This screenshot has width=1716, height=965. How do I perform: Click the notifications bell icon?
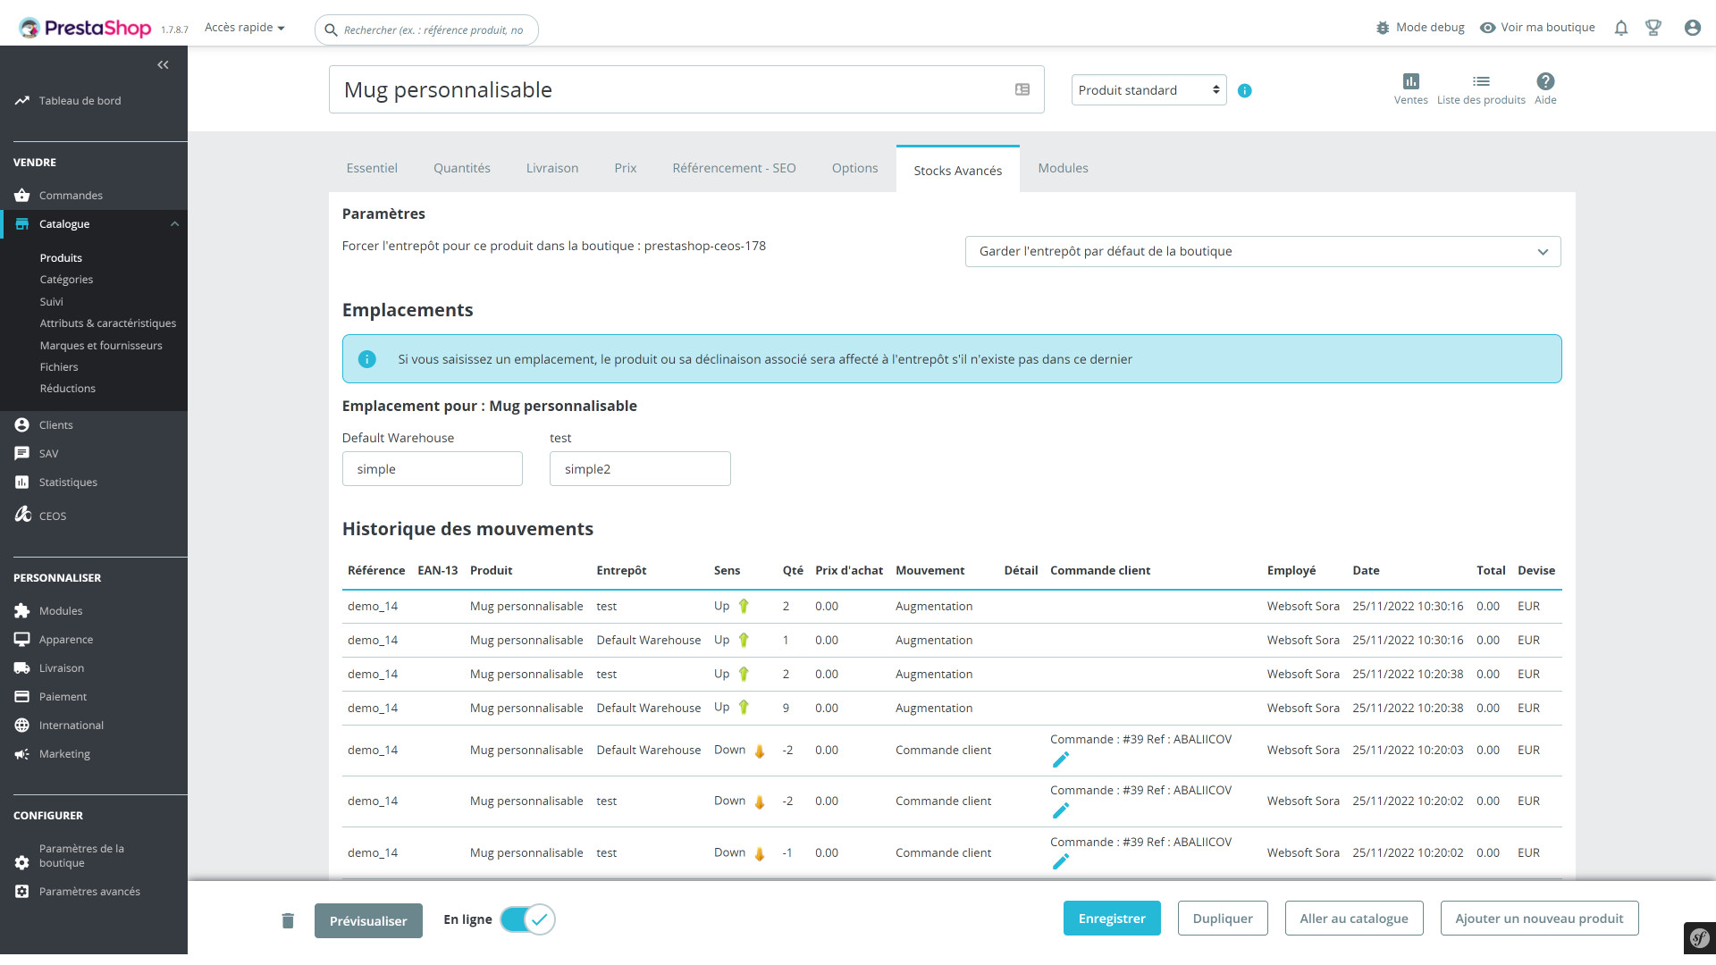click(1621, 28)
